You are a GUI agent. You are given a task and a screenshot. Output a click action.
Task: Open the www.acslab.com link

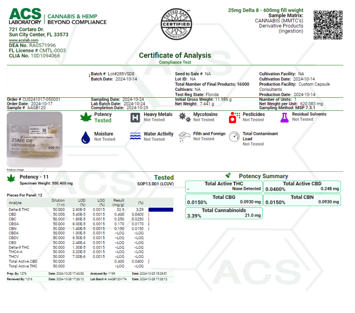click(24, 40)
